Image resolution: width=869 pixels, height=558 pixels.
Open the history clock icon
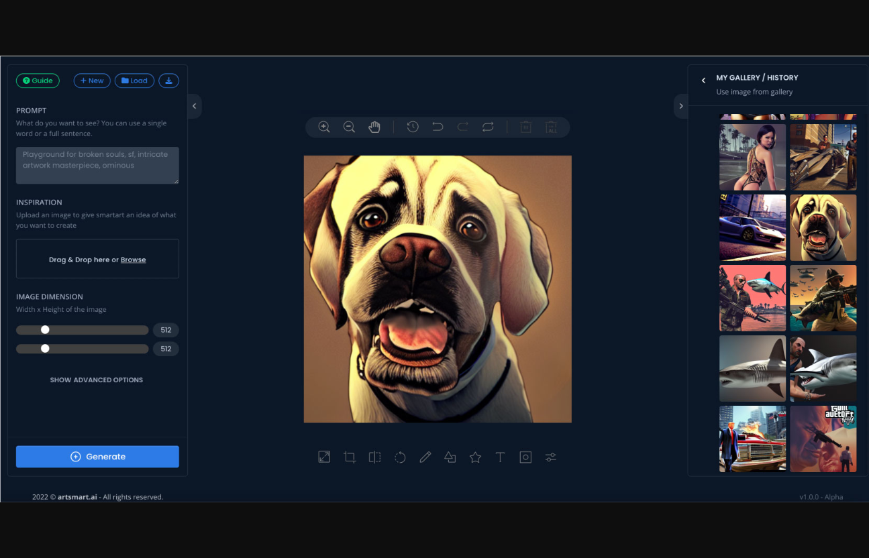pyautogui.click(x=413, y=127)
